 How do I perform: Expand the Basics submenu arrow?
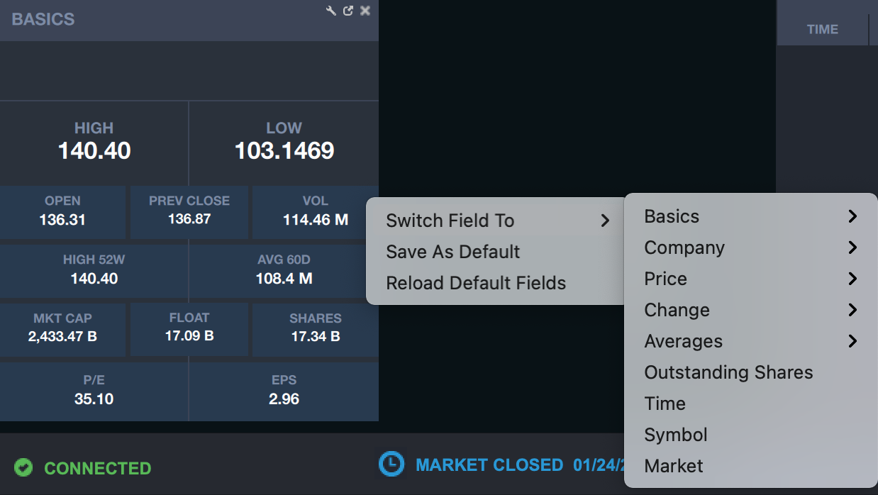852,216
